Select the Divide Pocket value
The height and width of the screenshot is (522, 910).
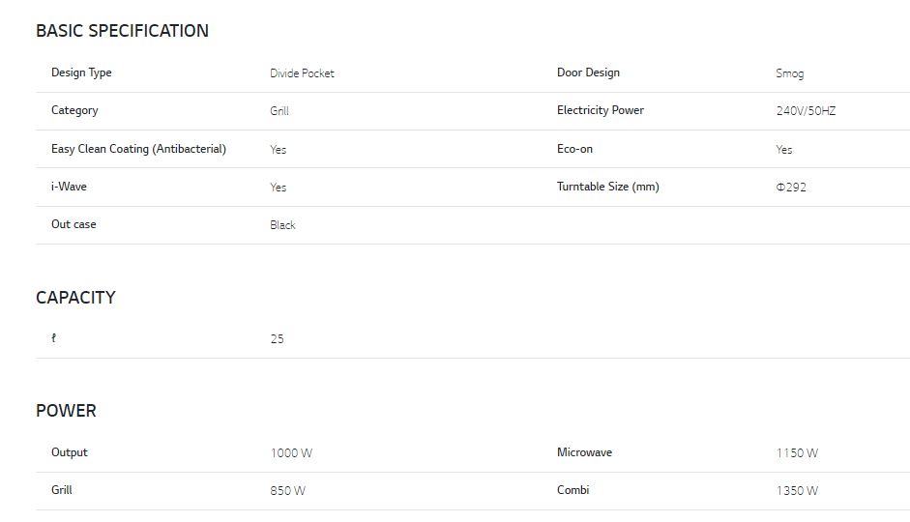tap(302, 73)
